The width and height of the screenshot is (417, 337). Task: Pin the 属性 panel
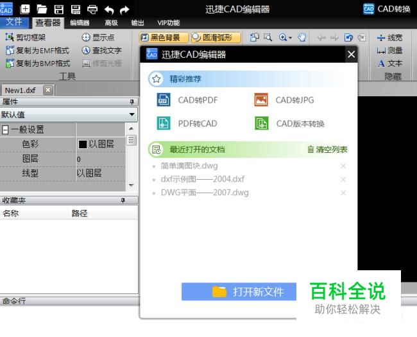pyautogui.click(x=132, y=101)
